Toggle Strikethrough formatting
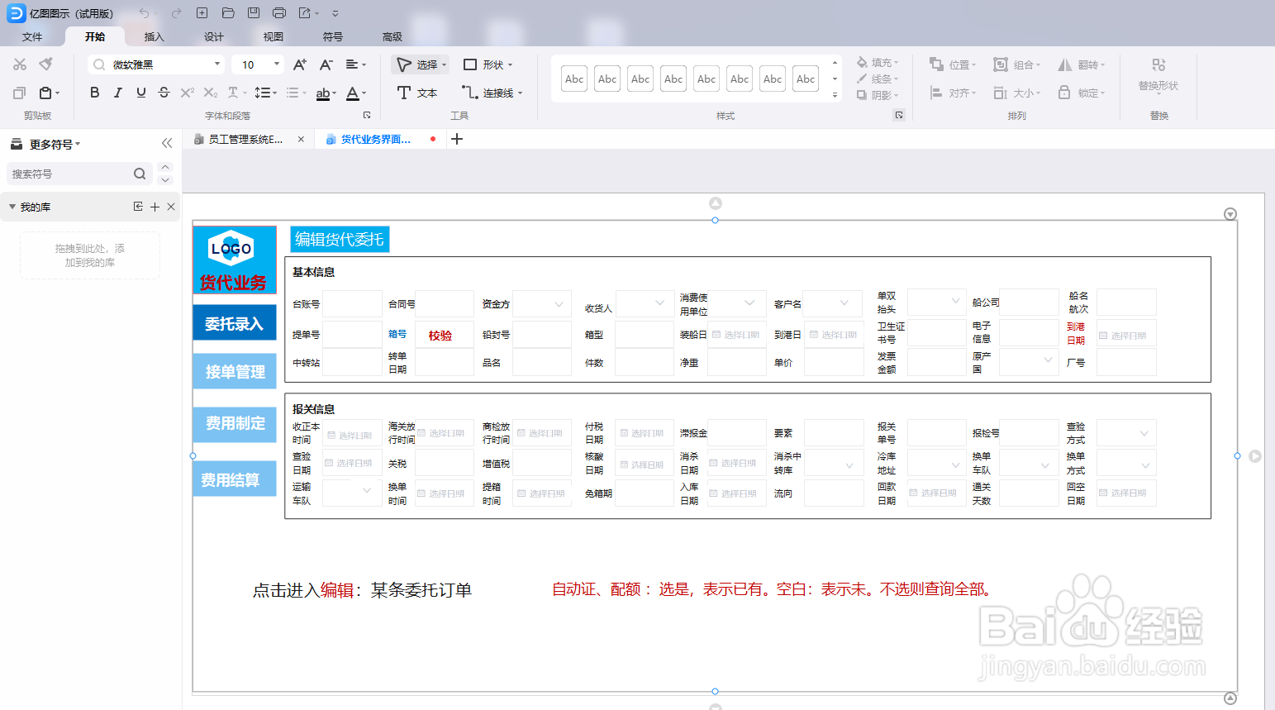1275x710 pixels. 164,93
